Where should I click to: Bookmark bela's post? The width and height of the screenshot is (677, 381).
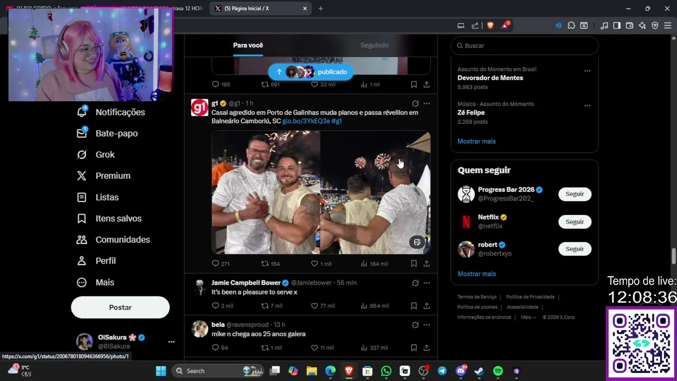[414, 348]
